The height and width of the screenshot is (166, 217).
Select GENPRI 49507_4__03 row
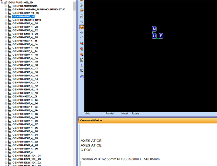[25, 138]
